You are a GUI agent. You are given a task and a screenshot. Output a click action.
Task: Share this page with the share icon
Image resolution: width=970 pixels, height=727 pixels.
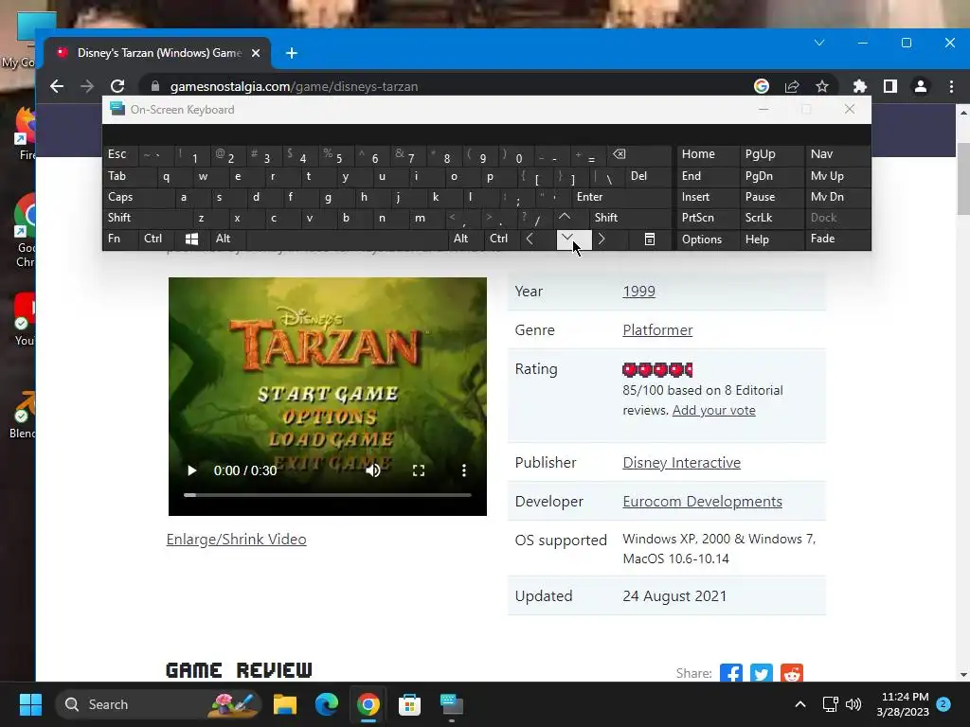click(x=792, y=86)
